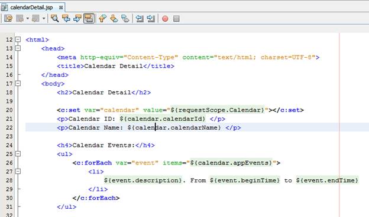Click the closing </ul> tag
Screen dimensions: 369x217
pyautogui.click(x=67, y=207)
